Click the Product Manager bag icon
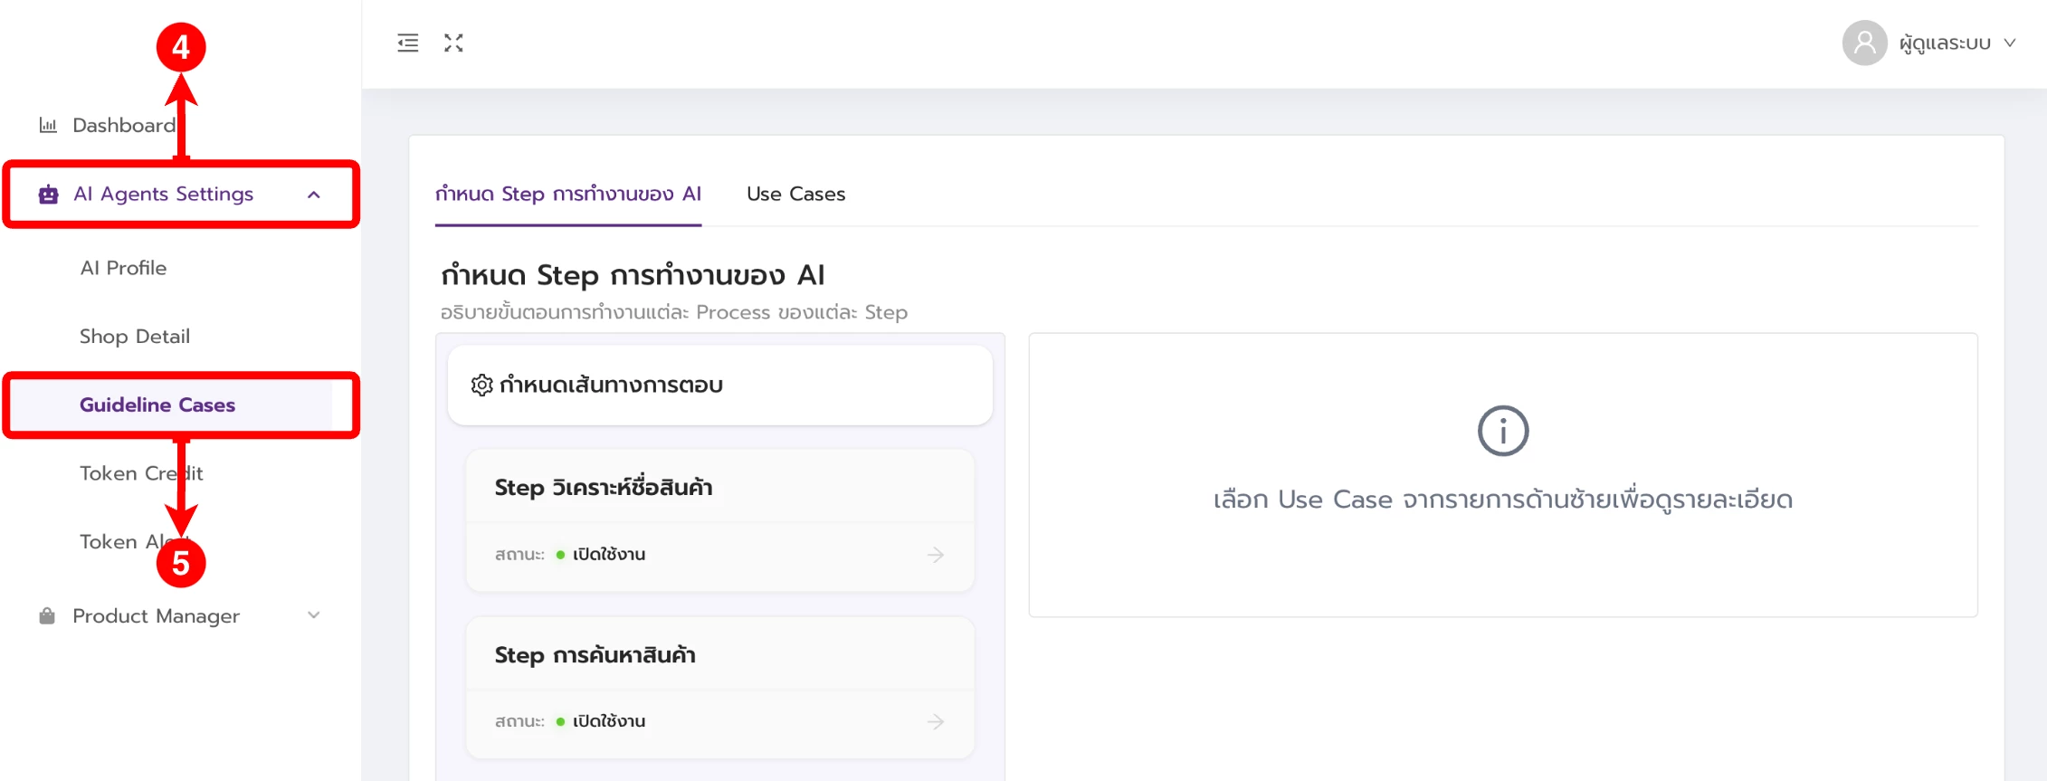 pos(47,615)
